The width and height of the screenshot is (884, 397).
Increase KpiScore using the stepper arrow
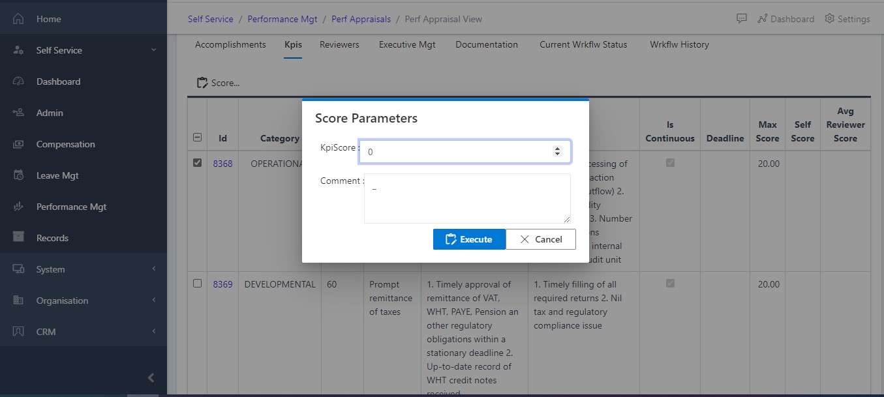558,147
